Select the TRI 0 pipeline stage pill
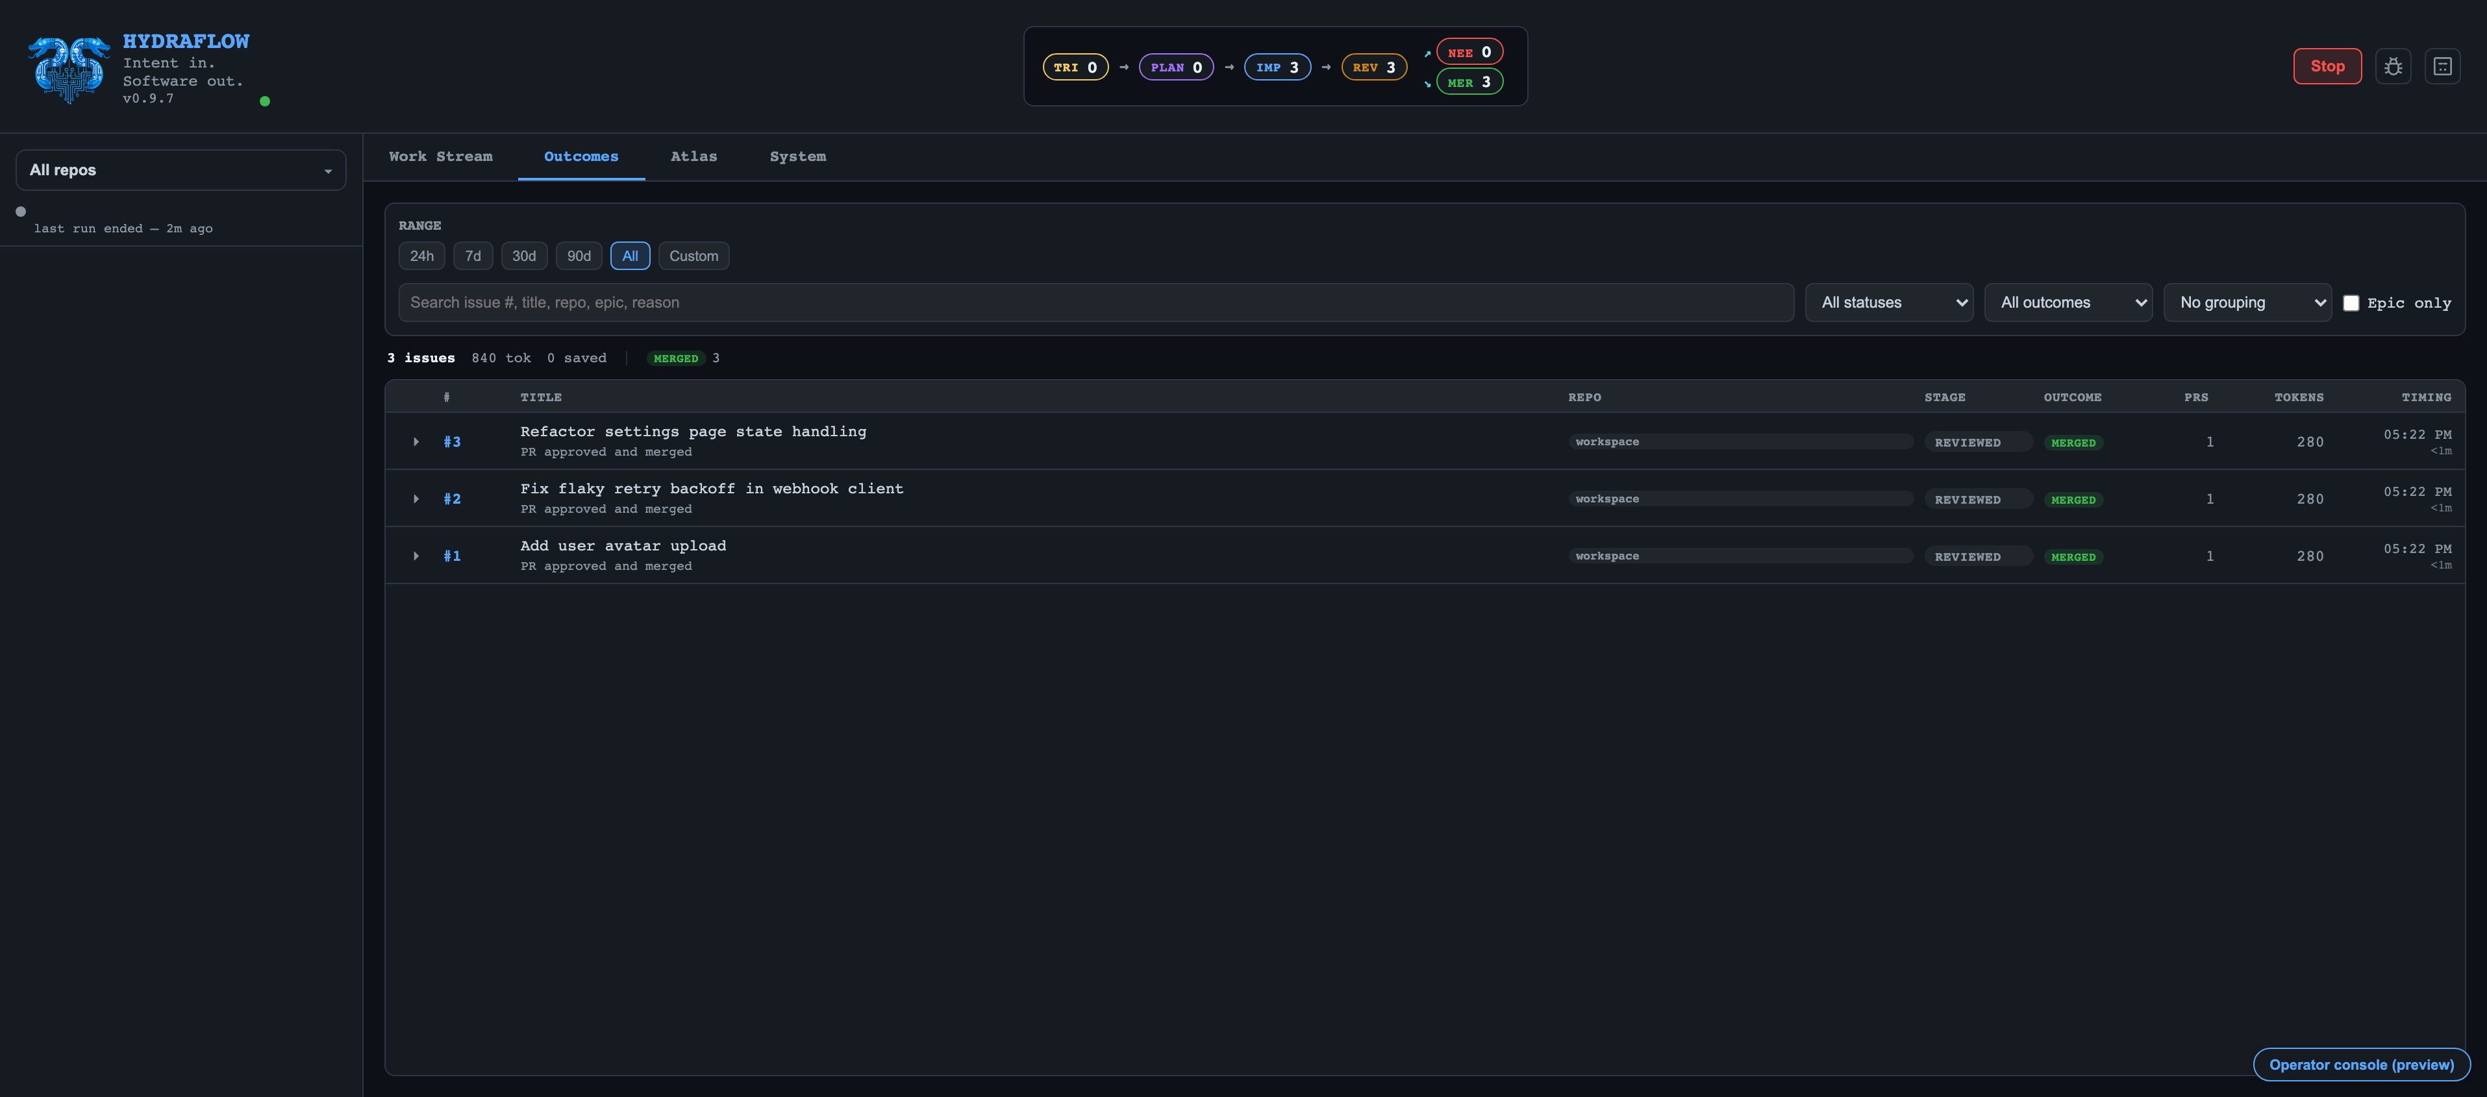2487x1097 pixels. [1075, 67]
